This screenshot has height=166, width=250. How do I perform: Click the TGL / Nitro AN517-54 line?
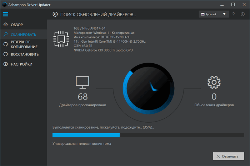click(89, 28)
